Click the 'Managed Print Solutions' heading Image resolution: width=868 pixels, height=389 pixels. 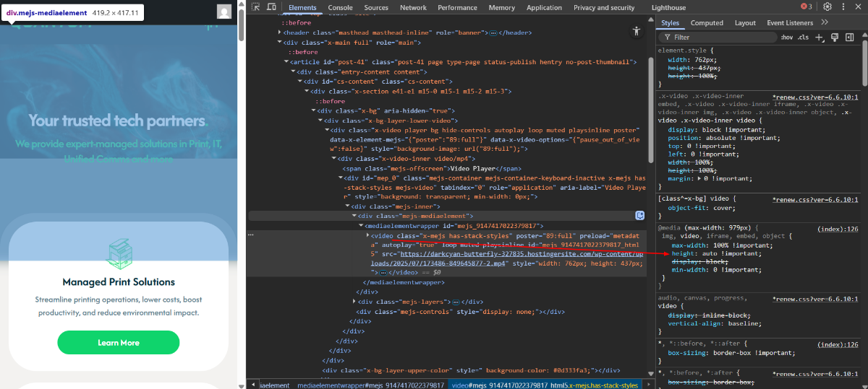coord(119,282)
